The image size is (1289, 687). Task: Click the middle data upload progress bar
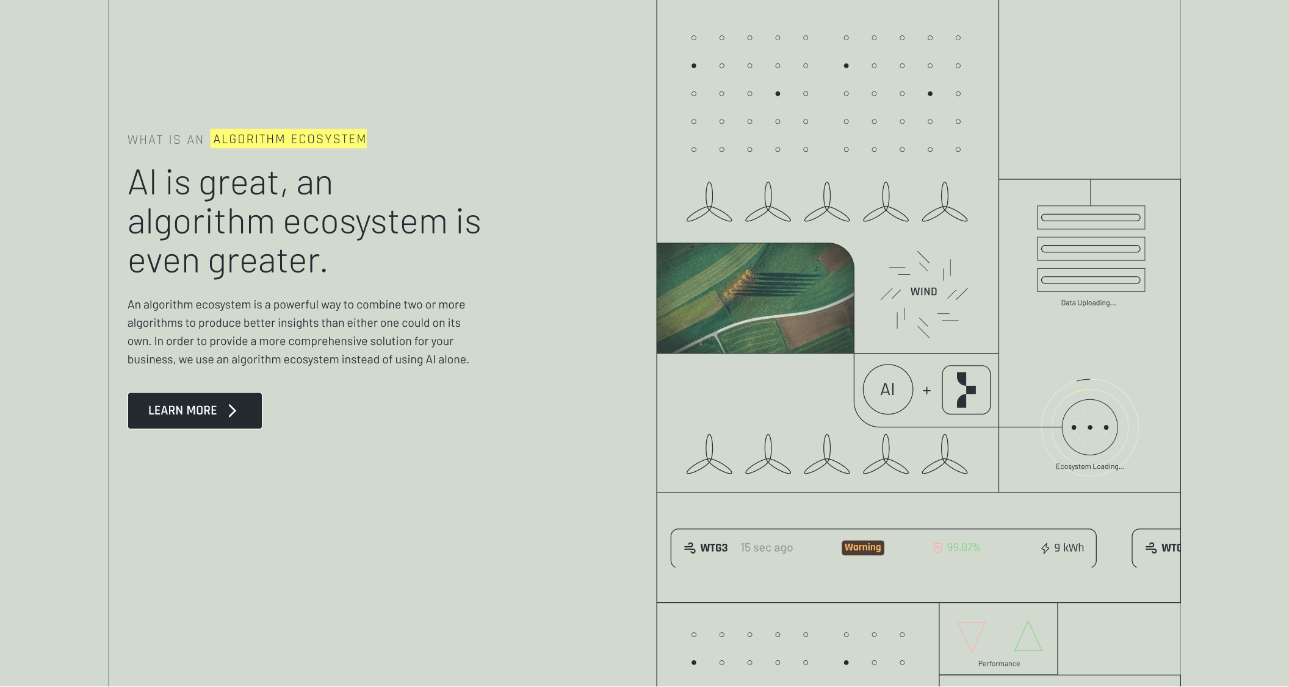1091,249
